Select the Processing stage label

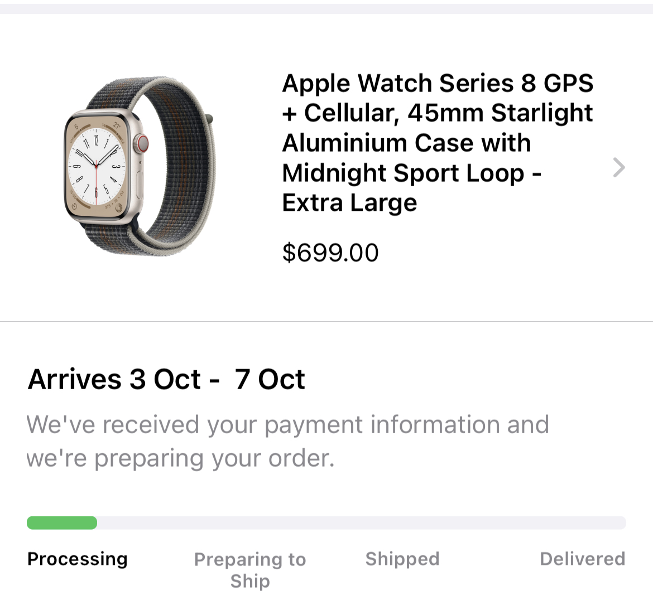tap(78, 559)
